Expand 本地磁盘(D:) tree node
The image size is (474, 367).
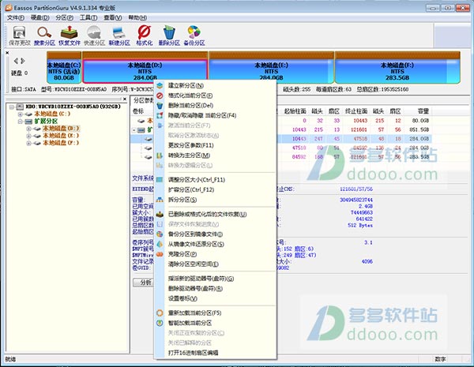[28, 129]
